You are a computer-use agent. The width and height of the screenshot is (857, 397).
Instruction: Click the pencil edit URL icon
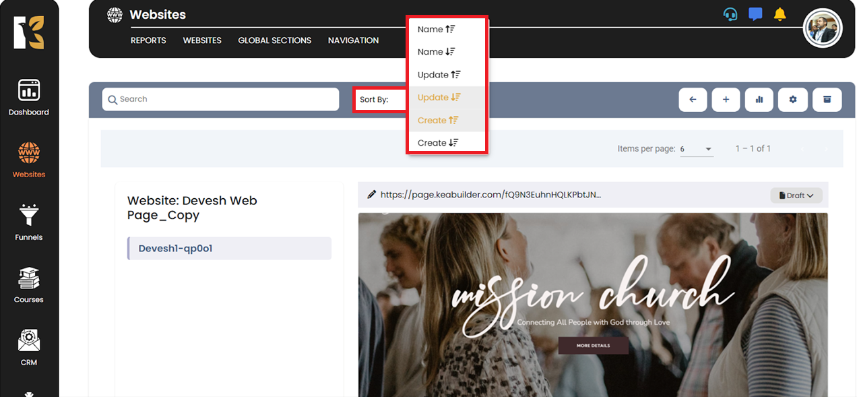pos(371,195)
